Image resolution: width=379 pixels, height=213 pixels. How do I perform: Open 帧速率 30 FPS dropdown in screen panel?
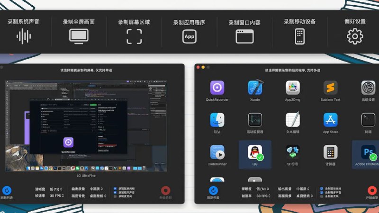coord(57,195)
